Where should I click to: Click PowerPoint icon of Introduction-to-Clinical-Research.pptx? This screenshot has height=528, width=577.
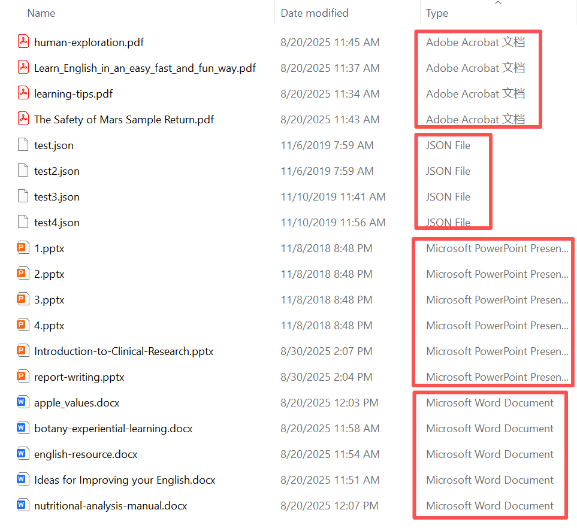[23, 350]
